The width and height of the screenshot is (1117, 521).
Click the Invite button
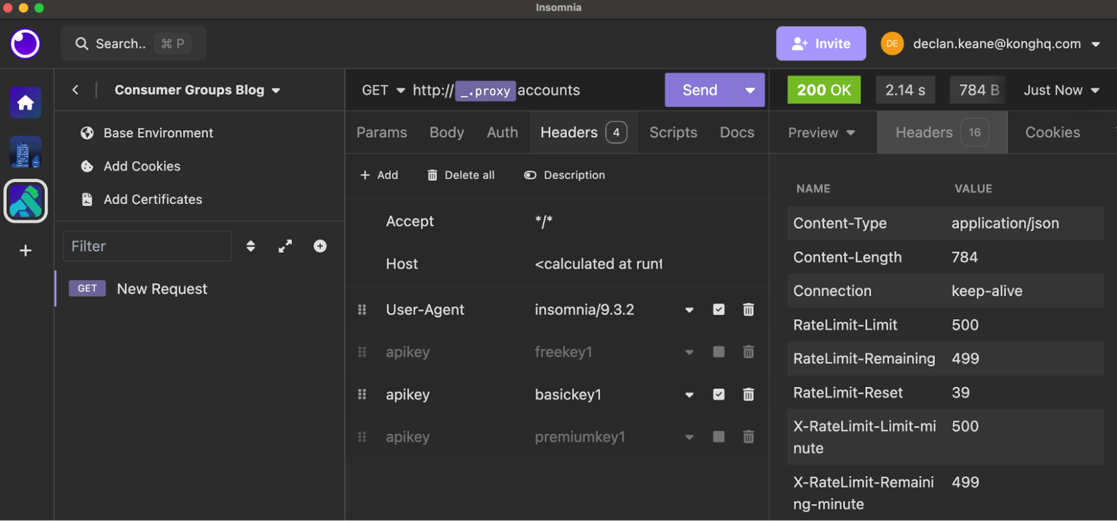(820, 44)
